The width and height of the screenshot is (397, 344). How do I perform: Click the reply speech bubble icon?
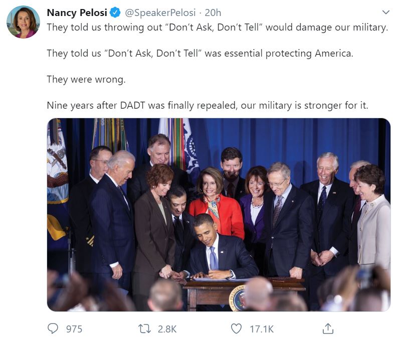(53, 328)
